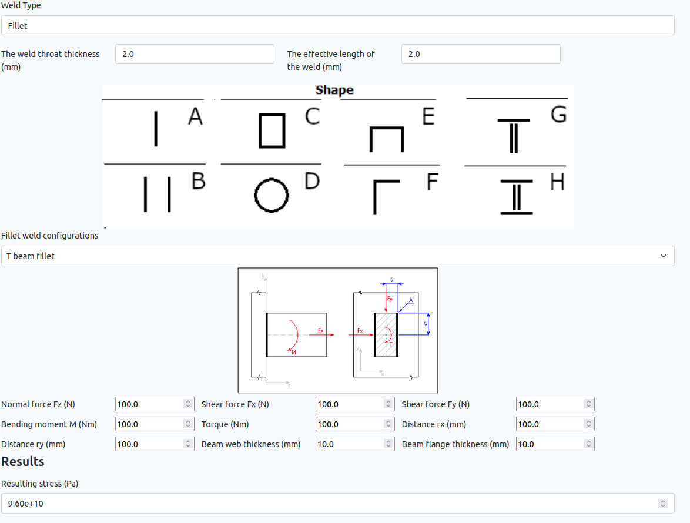
Task: Click the Distance ry stepper arrows
Action: (x=188, y=444)
